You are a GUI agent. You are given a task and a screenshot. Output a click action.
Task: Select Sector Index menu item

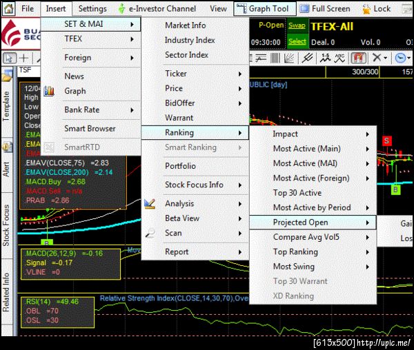[195, 55]
